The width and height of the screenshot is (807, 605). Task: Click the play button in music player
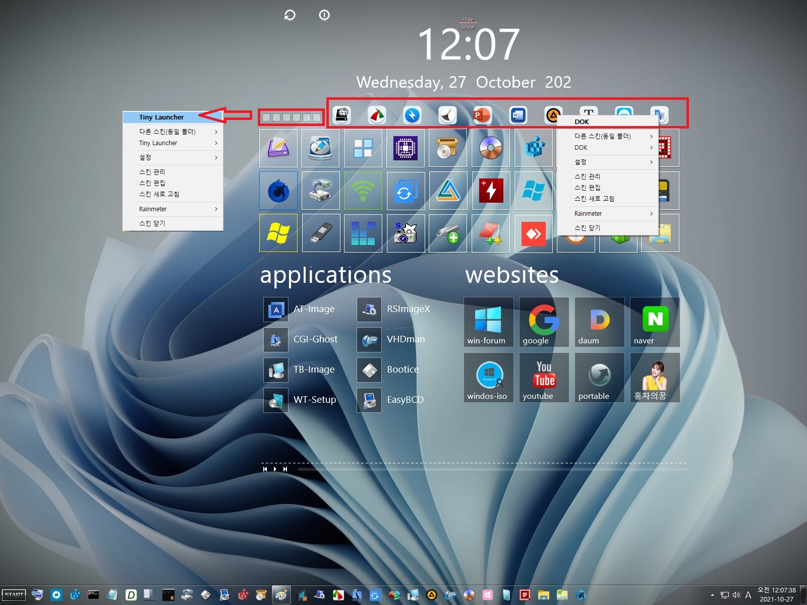point(275,469)
